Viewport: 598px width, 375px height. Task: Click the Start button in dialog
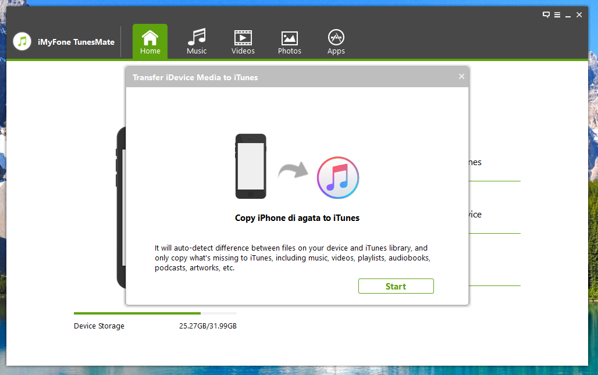(x=396, y=286)
